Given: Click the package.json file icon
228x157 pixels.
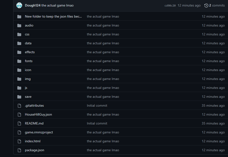Looking at the screenshot, I should [x=19, y=150].
